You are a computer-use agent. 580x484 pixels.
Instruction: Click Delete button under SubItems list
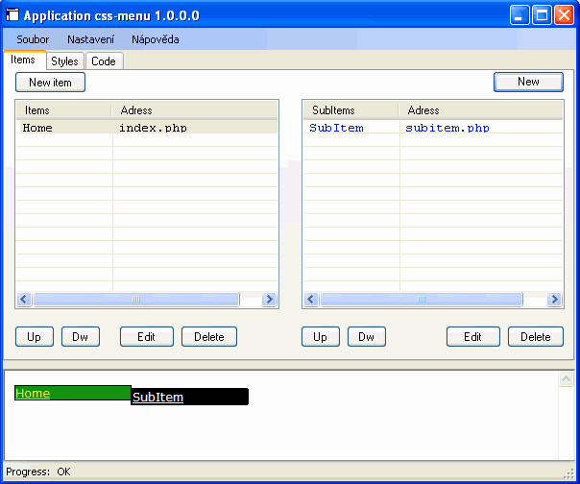click(536, 337)
